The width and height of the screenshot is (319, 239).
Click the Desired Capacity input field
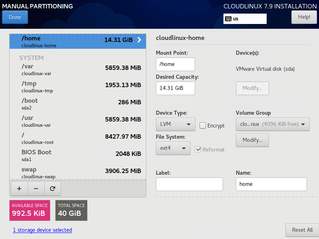[x=175, y=88]
